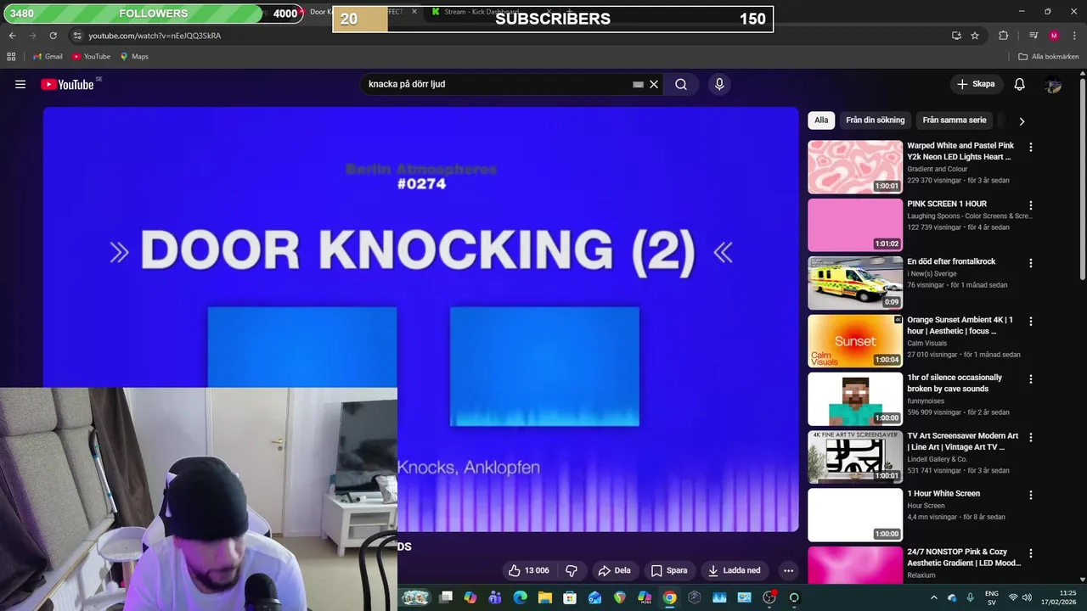Viewport: 1087px width, 611px height.
Task: Open options for Orange Sunset Ambient video
Action: [x=1031, y=322]
